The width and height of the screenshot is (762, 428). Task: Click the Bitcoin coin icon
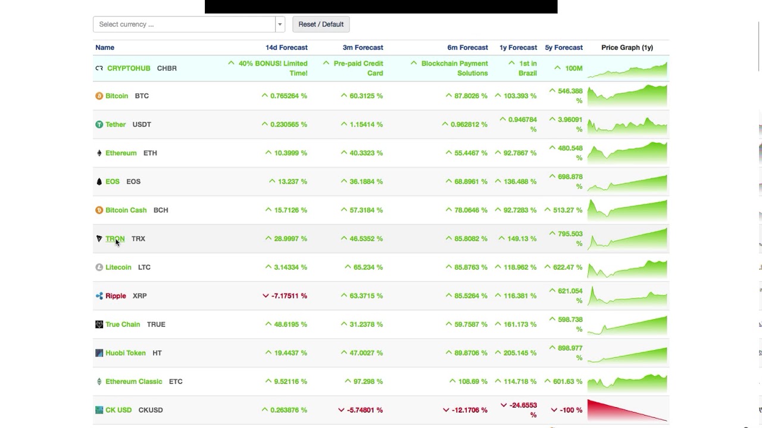click(99, 96)
